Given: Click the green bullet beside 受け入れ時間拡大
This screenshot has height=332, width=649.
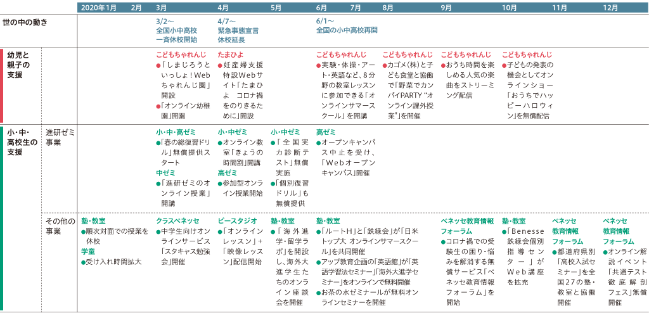Looking at the screenshot, I should pos(84,262).
